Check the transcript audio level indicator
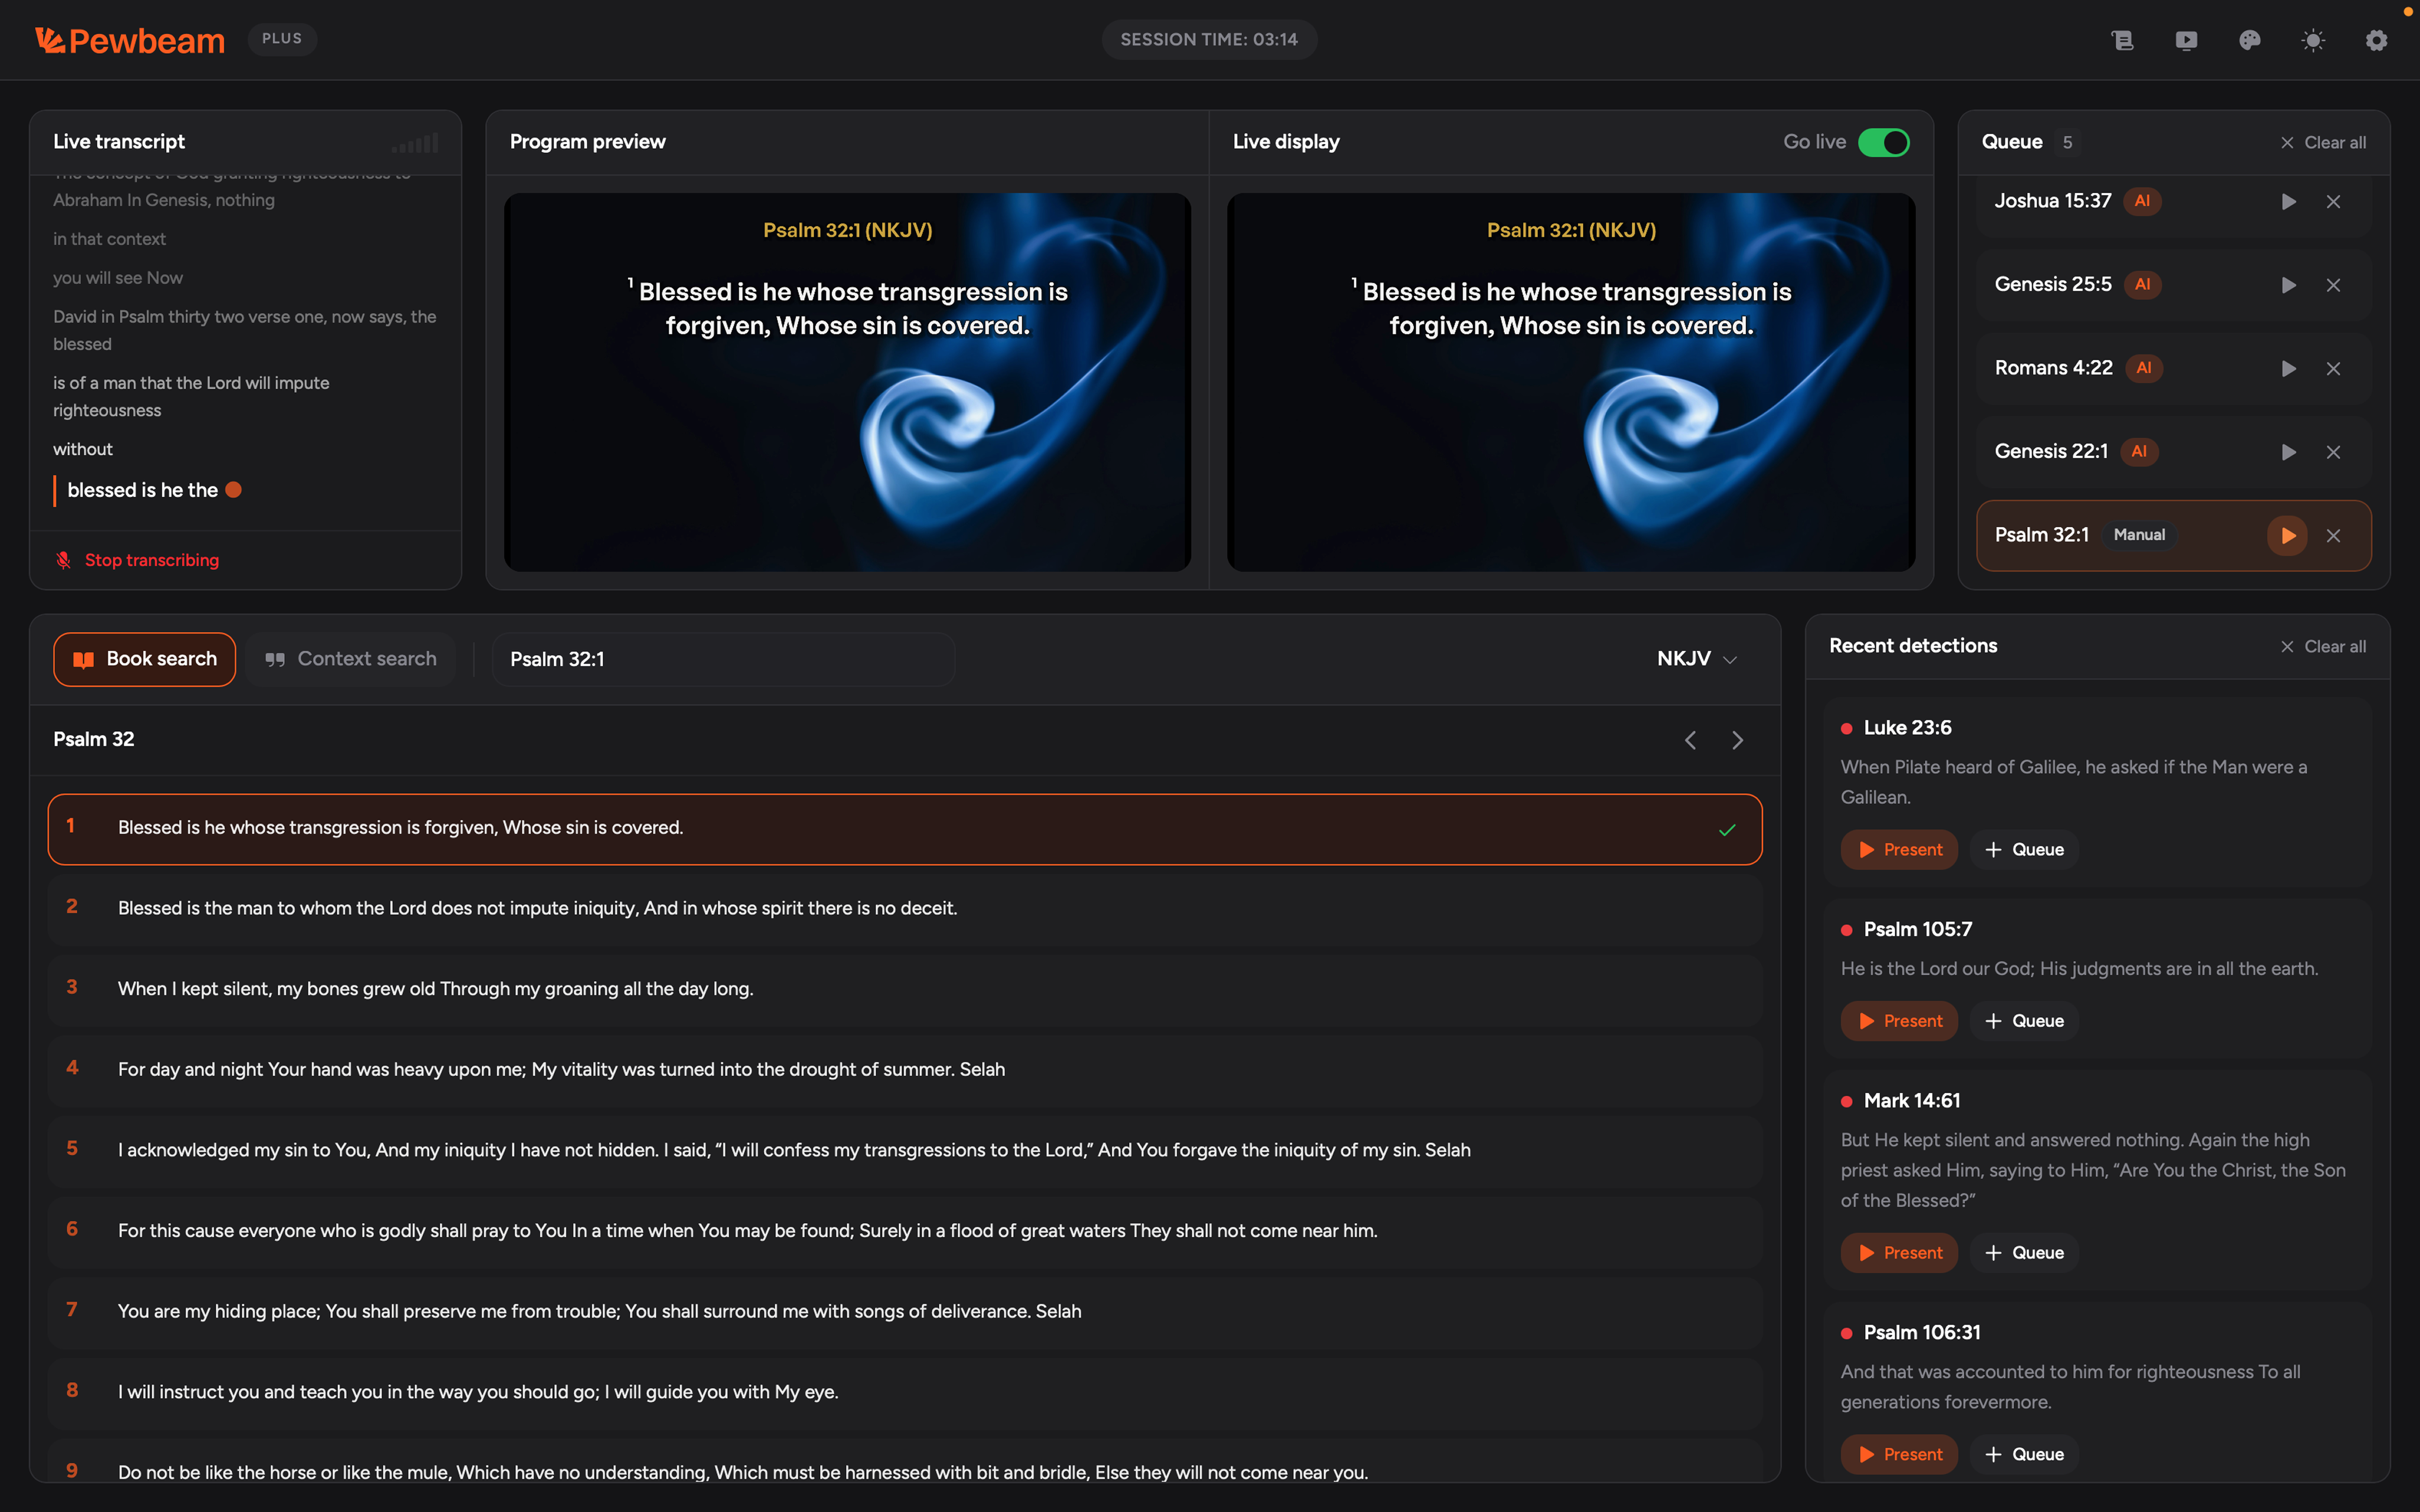2420x1512 pixels. pyautogui.click(x=414, y=142)
